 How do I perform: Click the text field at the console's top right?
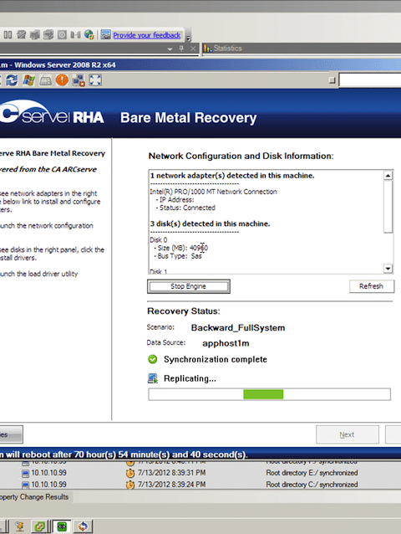pyautogui.click(x=370, y=80)
